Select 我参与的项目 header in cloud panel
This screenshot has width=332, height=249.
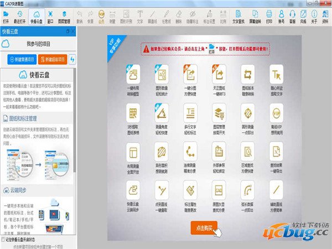(x=38, y=44)
